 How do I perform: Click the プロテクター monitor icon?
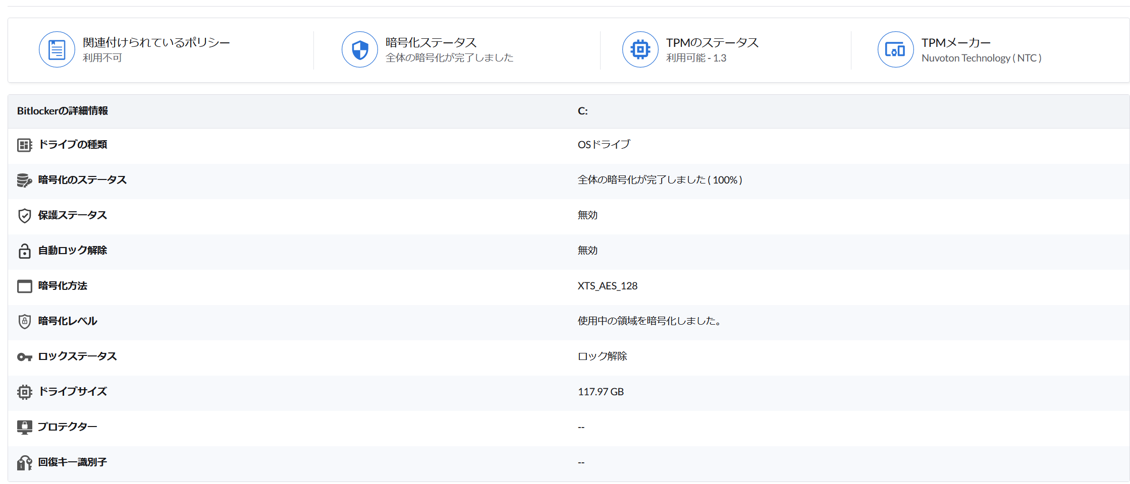(24, 428)
